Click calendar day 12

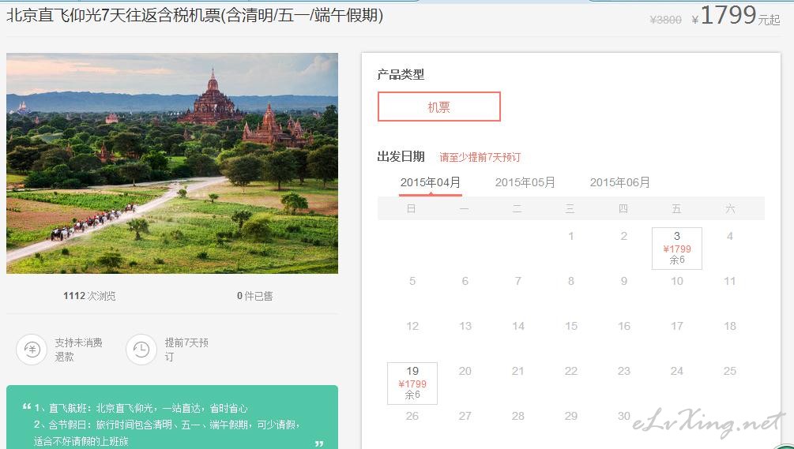point(412,326)
